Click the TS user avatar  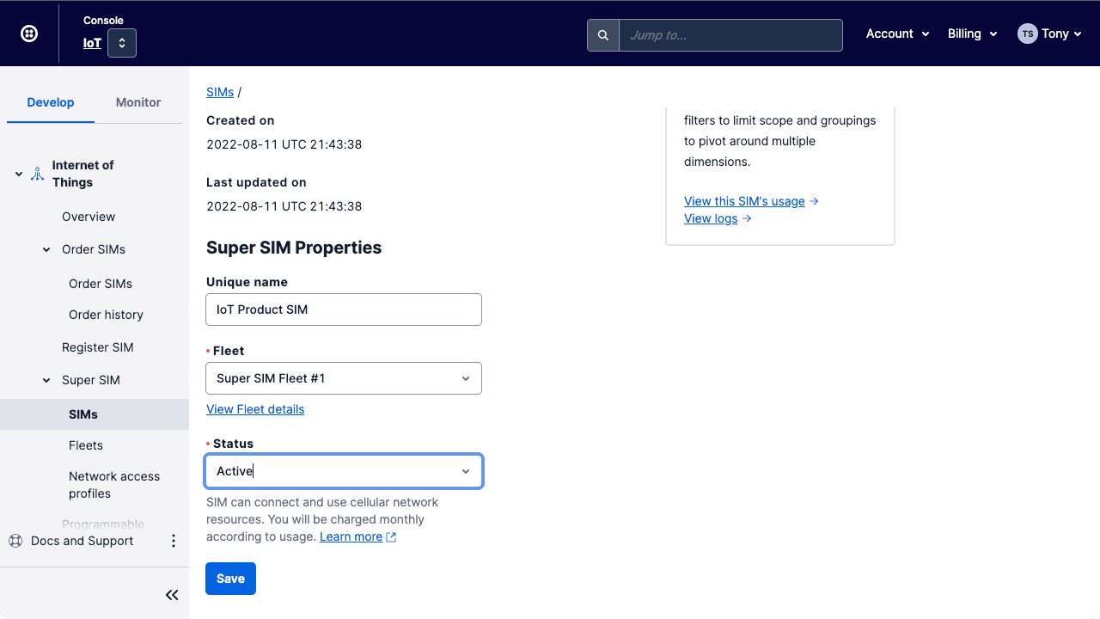pos(1027,34)
